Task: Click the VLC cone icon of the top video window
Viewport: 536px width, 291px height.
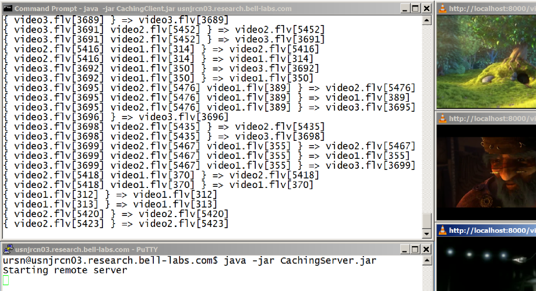Action: click(x=442, y=9)
